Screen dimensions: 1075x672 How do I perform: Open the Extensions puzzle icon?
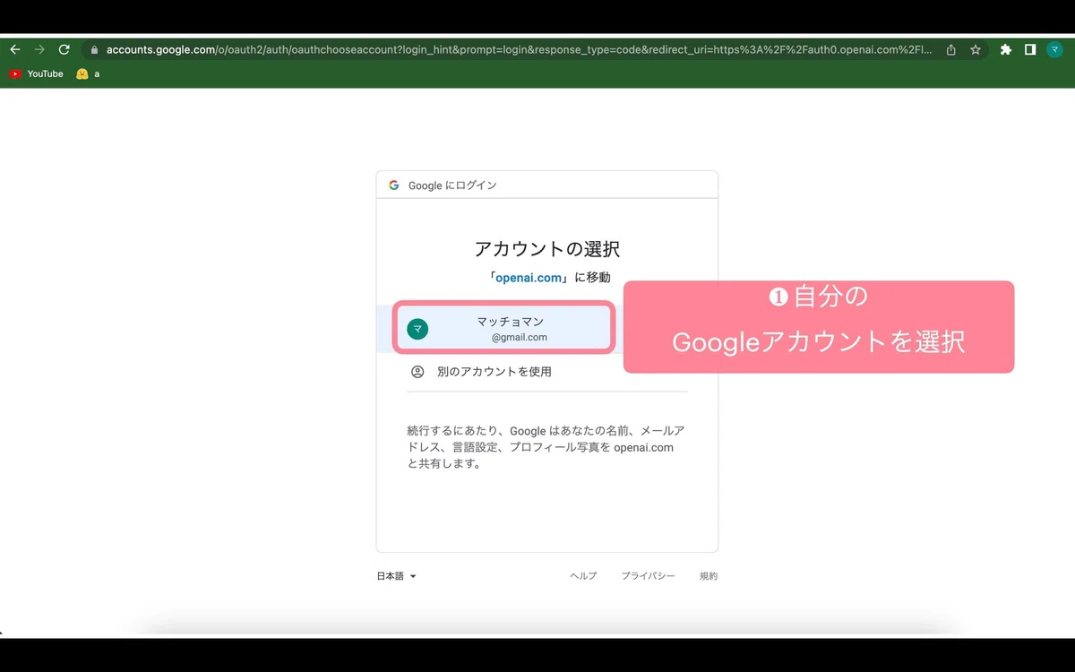[1006, 50]
